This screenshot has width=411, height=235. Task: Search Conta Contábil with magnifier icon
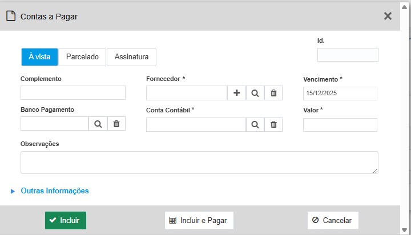point(255,125)
